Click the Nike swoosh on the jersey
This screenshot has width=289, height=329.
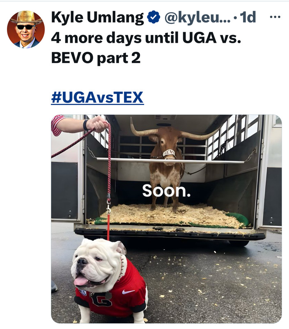pyautogui.click(x=128, y=292)
